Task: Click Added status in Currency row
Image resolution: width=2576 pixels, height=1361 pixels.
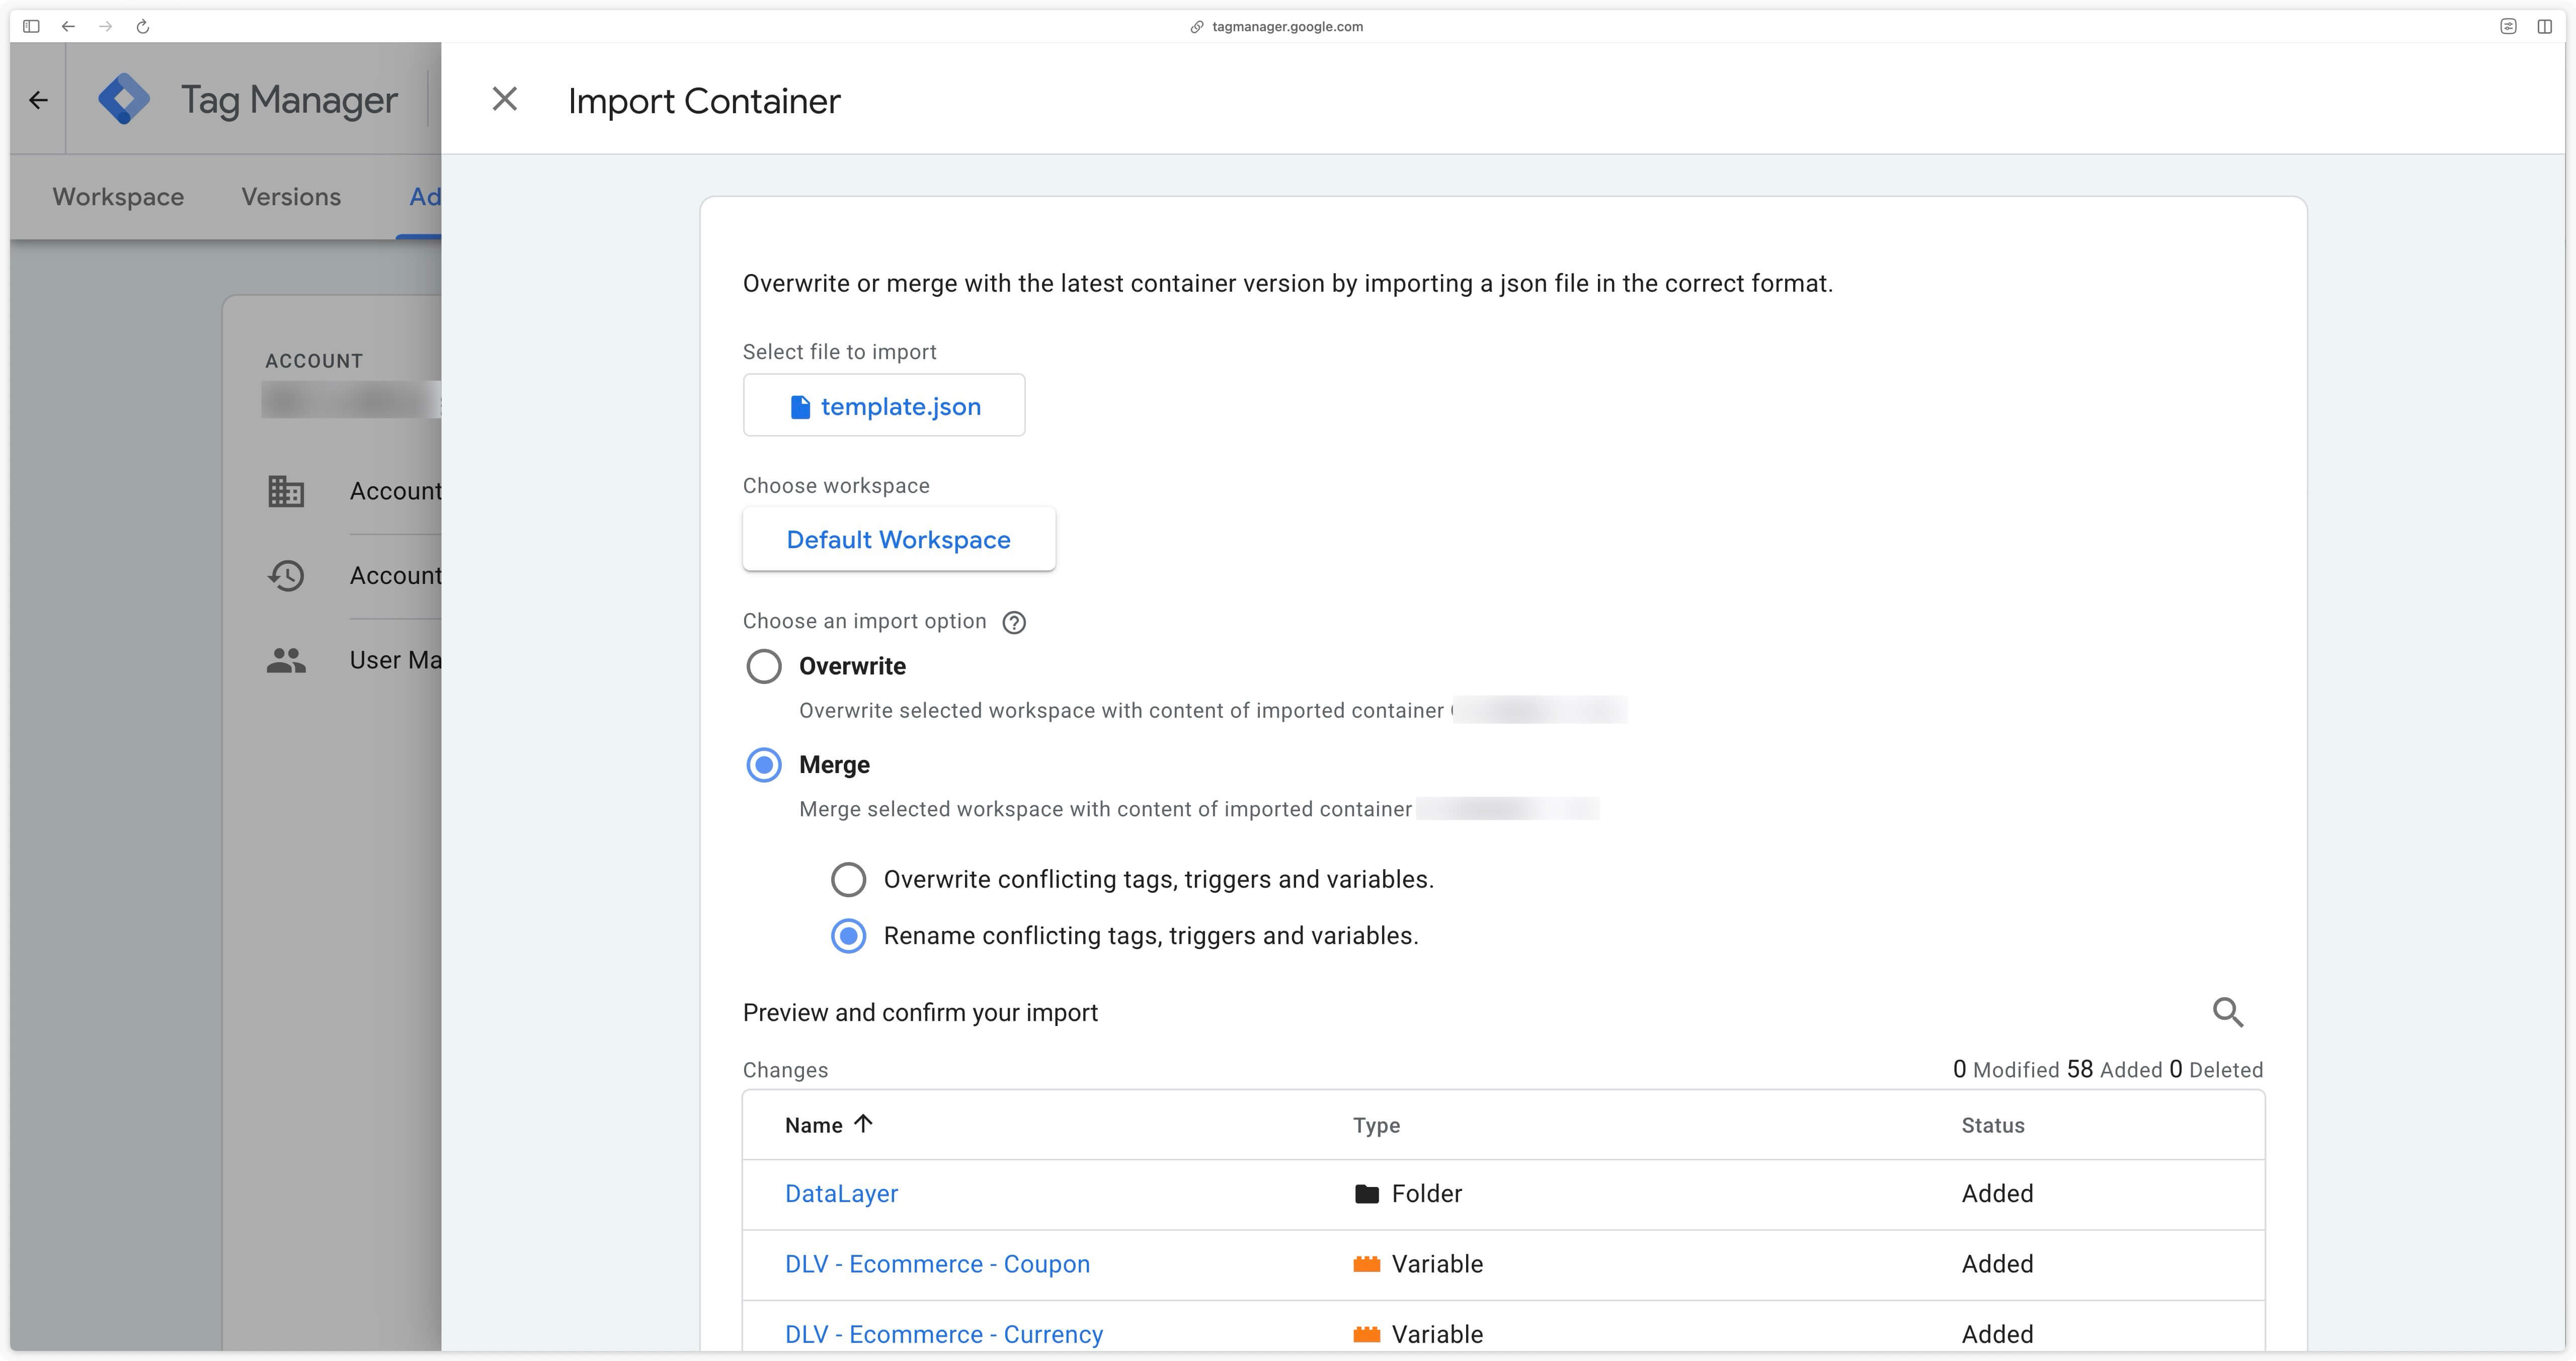Action: tap(1997, 1334)
